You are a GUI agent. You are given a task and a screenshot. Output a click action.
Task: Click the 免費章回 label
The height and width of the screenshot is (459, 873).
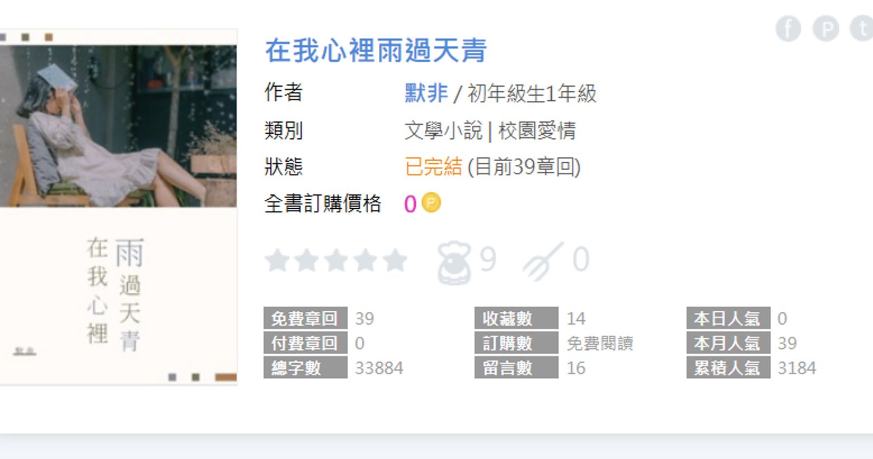[x=305, y=318]
